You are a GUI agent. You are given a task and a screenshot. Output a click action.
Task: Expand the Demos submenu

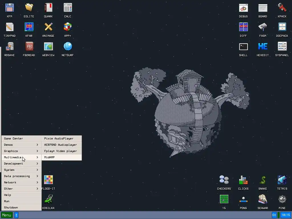click(21, 145)
